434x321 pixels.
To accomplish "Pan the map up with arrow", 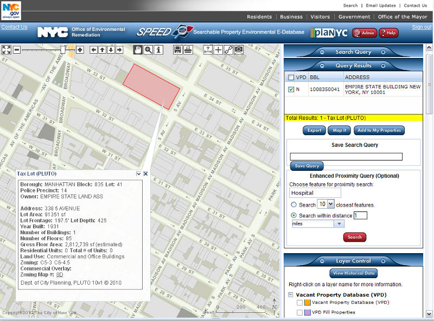I will click(102, 50).
